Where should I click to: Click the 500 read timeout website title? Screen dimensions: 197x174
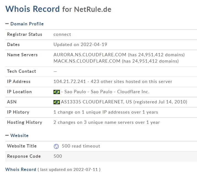tap(81, 146)
